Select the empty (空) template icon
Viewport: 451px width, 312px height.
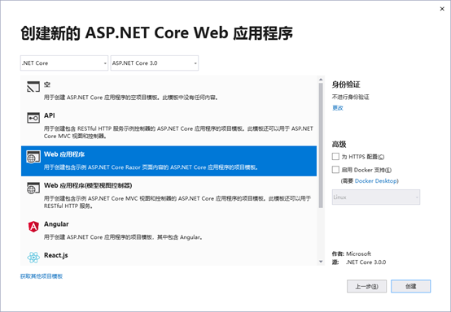pos(33,87)
